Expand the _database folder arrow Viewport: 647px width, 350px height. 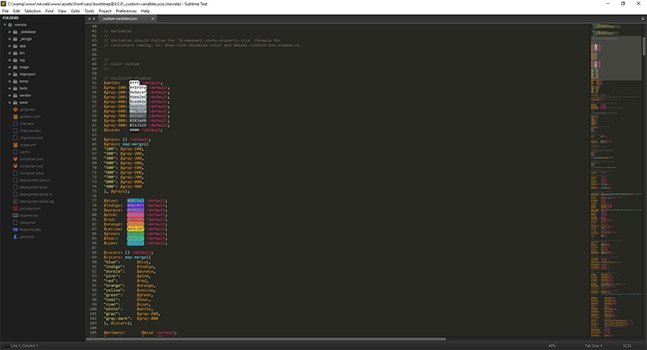(x=10, y=31)
